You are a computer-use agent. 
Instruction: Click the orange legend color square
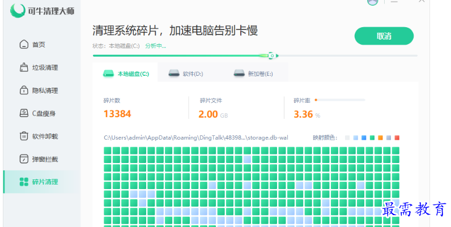tap(380, 138)
